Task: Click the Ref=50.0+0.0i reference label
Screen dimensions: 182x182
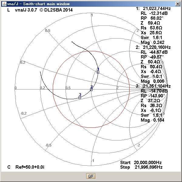Action: 30,167
